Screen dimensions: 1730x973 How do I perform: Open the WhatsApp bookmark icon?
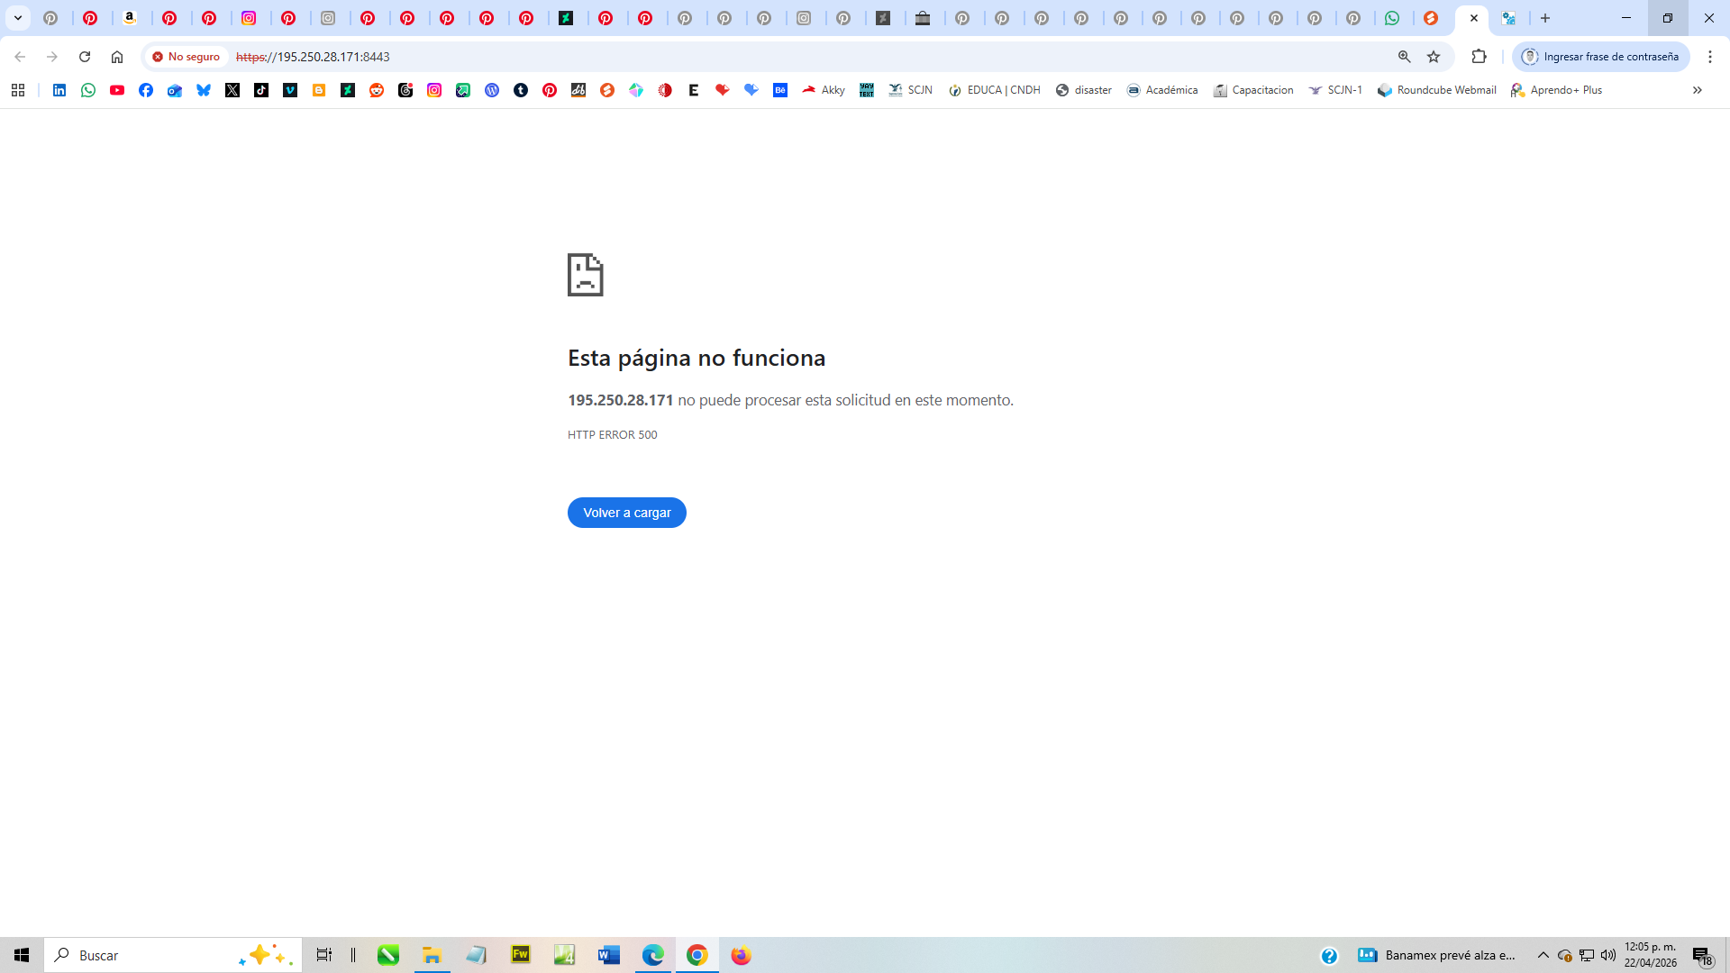pyautogui.click(x=88, y=90)
